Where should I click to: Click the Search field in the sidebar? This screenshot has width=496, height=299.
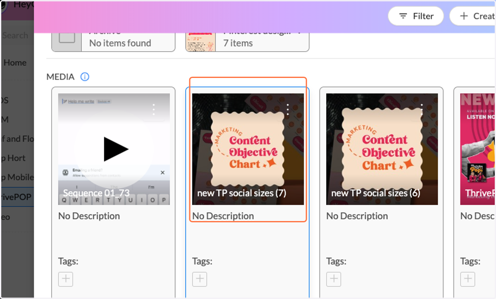coord(16,35)
